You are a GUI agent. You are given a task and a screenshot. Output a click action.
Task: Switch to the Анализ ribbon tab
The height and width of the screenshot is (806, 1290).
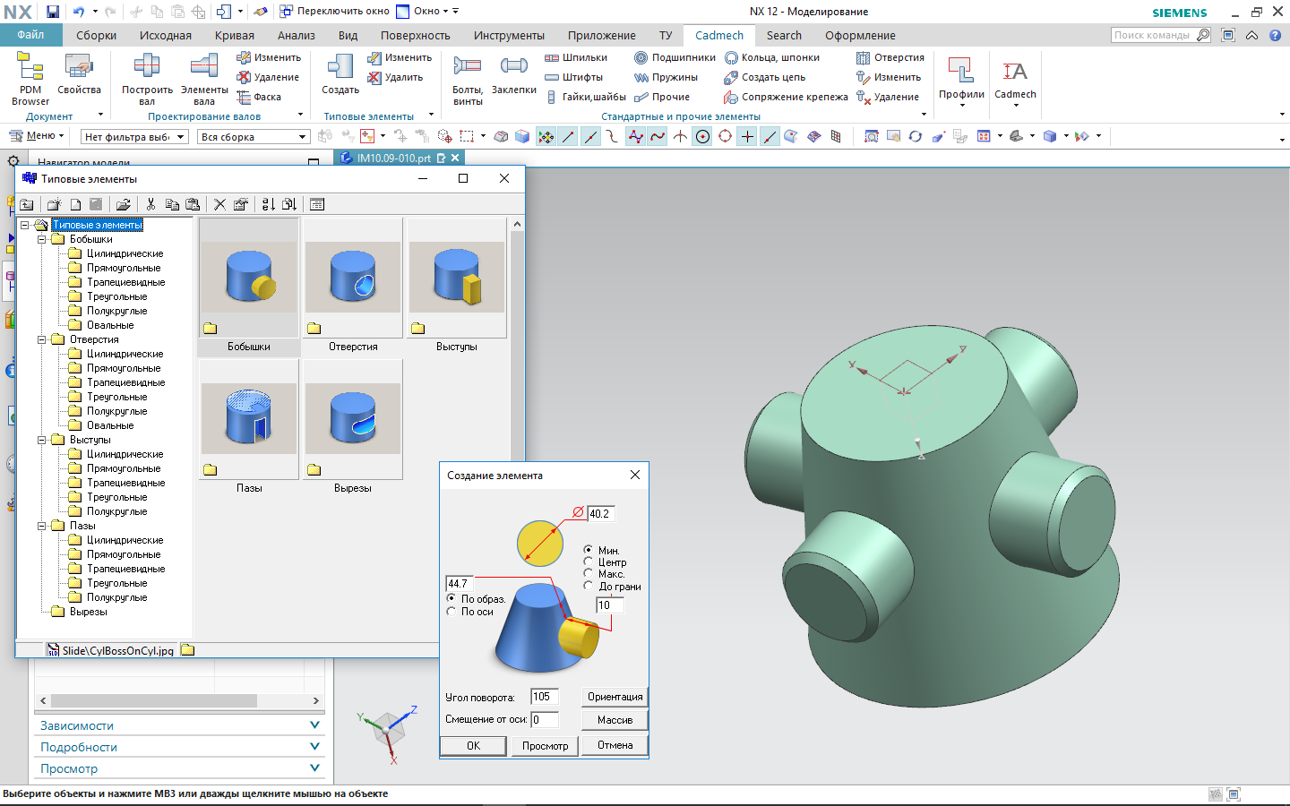(x=296, y=36)
